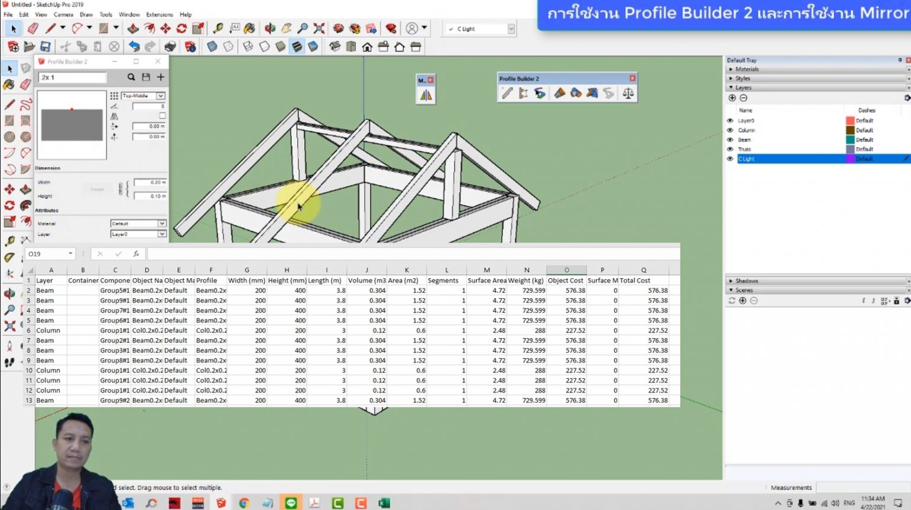Open the Material Default dropdown

point(161,224)
